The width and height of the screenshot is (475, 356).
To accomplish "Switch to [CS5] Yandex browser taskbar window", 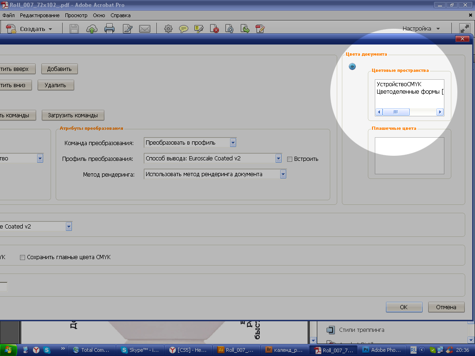I will [188, 350].
